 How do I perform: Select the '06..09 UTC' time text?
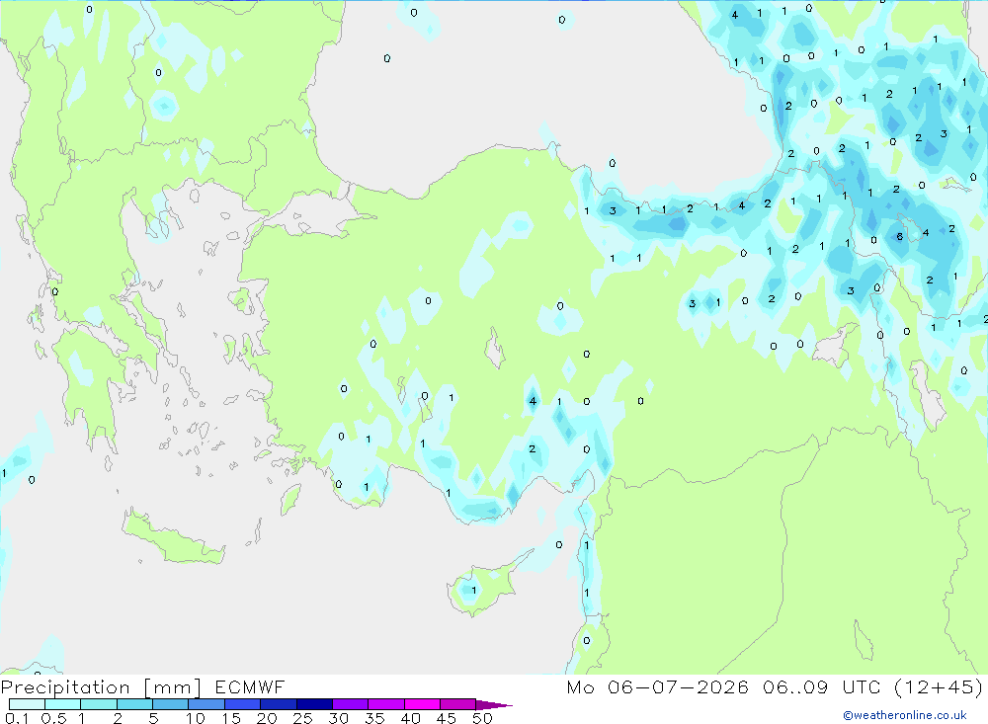click(822, 687)
